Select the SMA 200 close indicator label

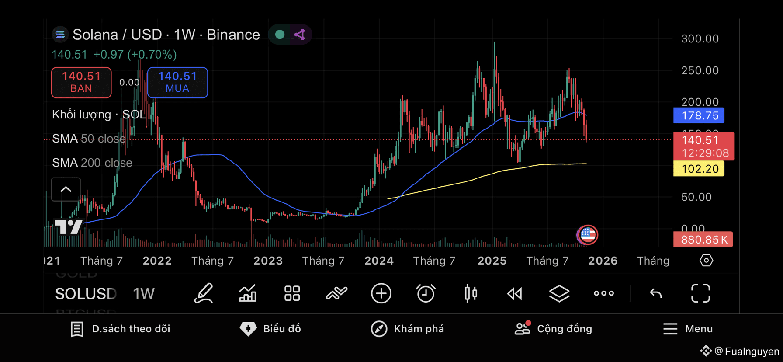[x=92, y=163]
